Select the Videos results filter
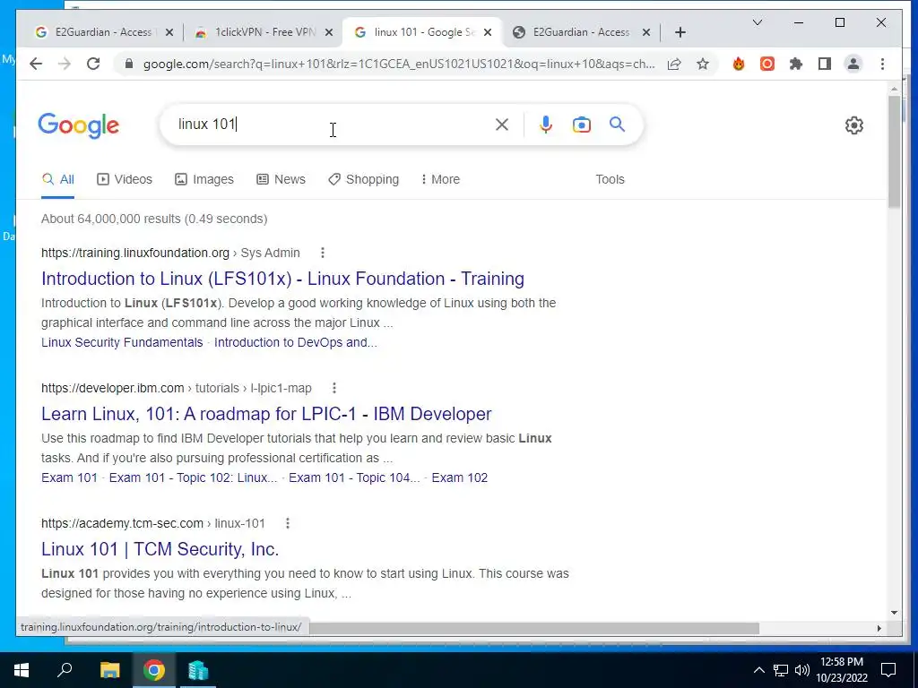 [x=124, y=179]
